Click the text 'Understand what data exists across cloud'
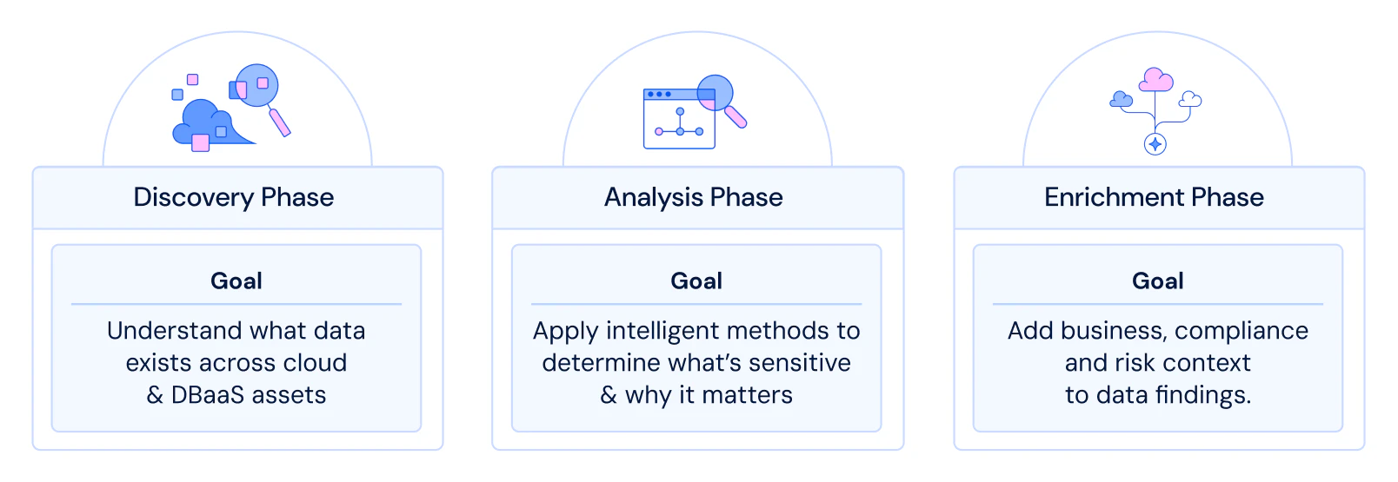 click(x=236, y=347)
